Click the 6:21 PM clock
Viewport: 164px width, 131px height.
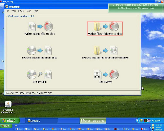156,121
